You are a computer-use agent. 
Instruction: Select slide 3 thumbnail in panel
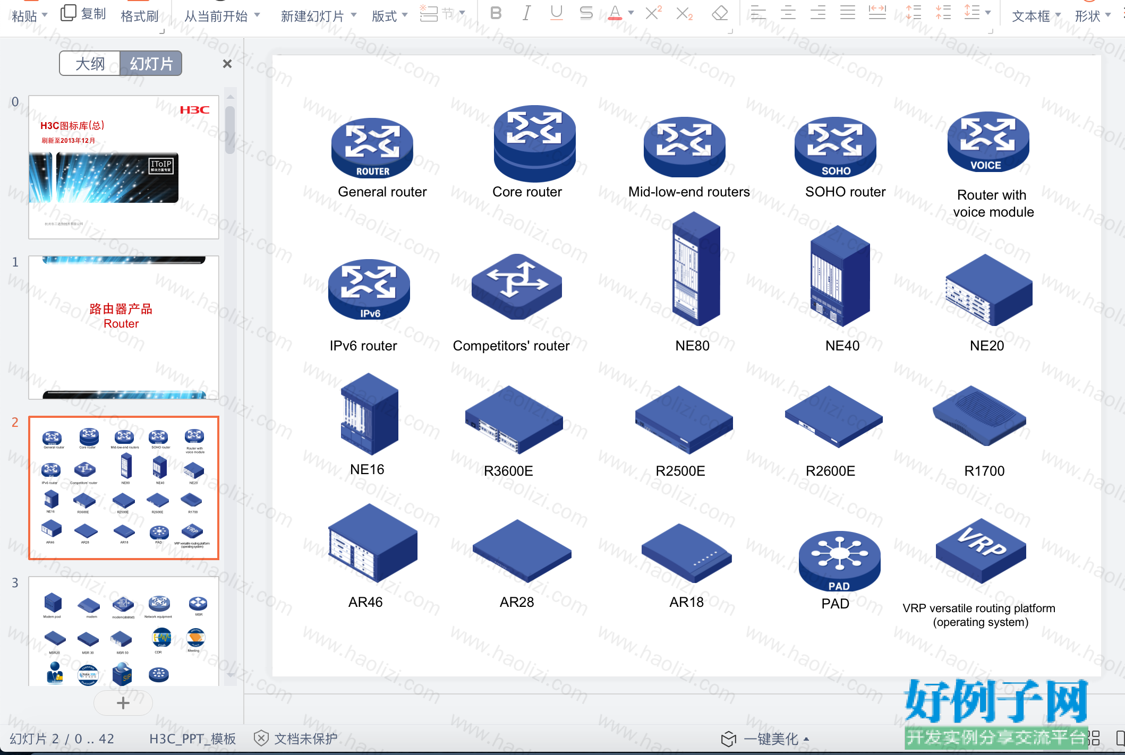124,631
